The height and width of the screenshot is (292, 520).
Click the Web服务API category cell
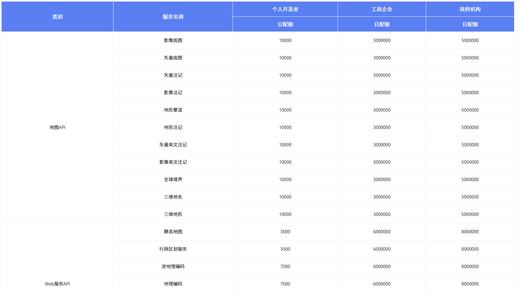point(57,284)
